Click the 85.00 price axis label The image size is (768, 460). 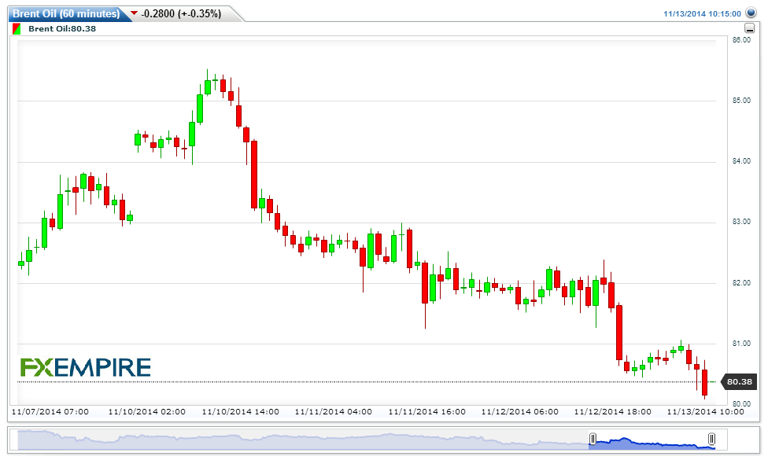(x=741, y=101)
